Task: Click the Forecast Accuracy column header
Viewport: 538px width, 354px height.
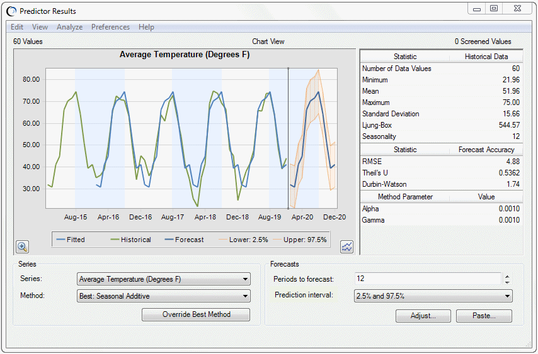Action: [486, 150]
